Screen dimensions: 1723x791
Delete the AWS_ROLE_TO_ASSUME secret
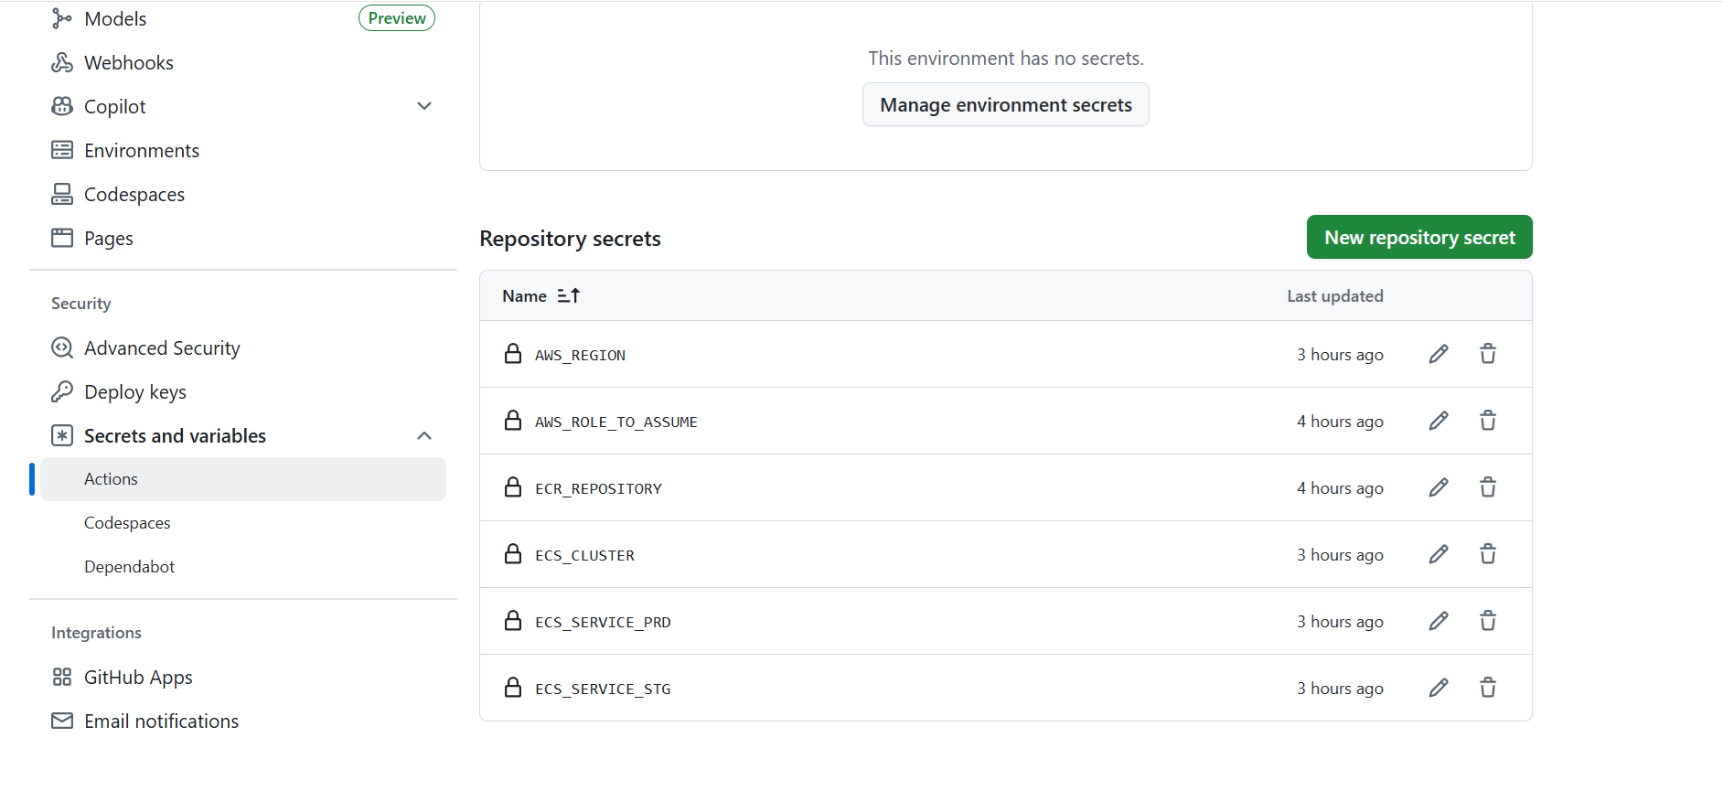[1488, 421]
